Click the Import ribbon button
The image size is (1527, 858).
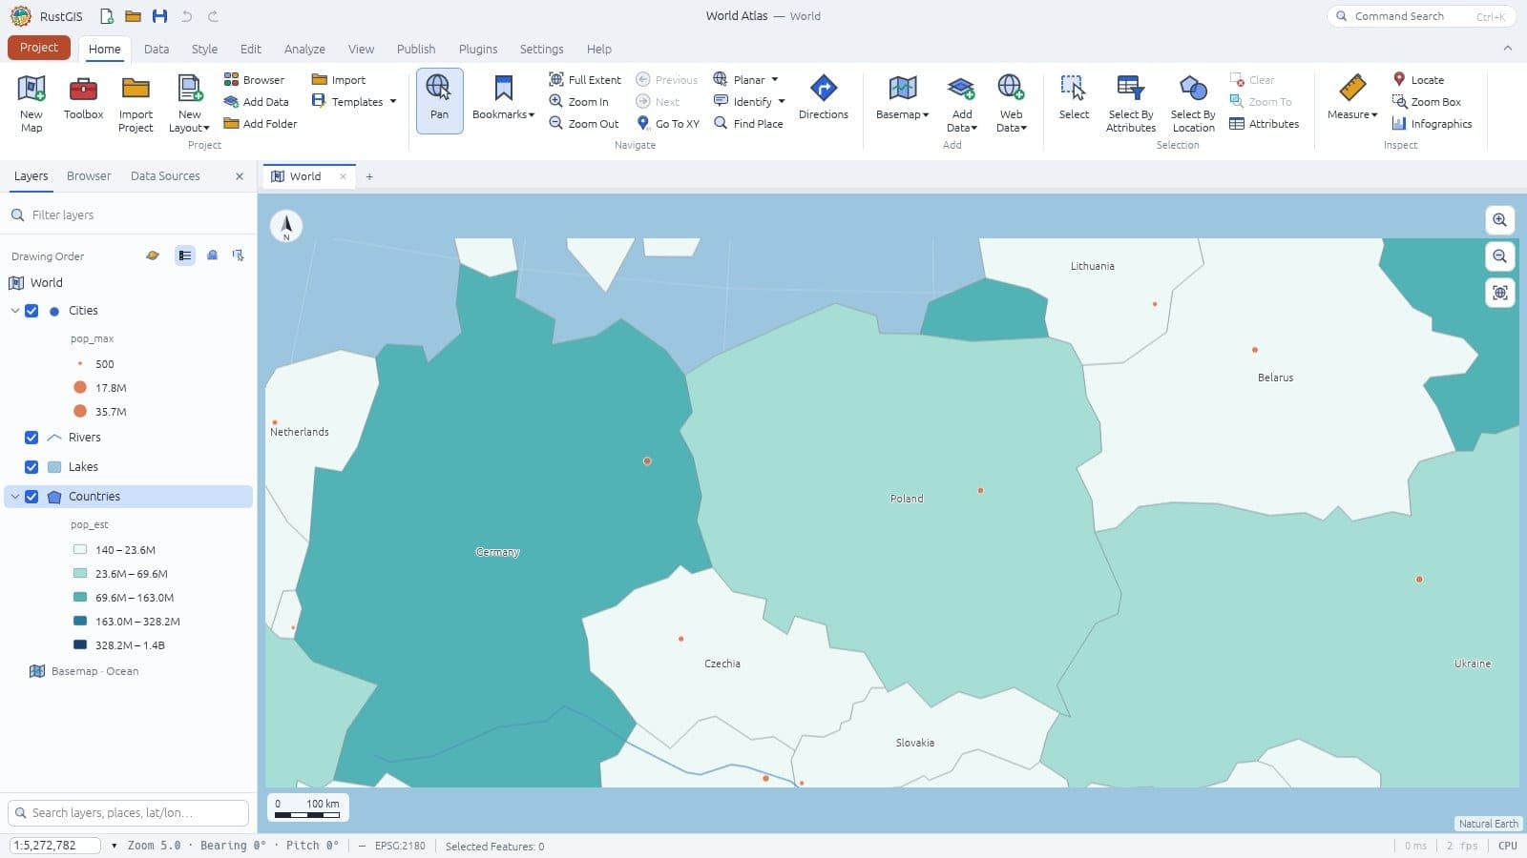tap(339, 80)
